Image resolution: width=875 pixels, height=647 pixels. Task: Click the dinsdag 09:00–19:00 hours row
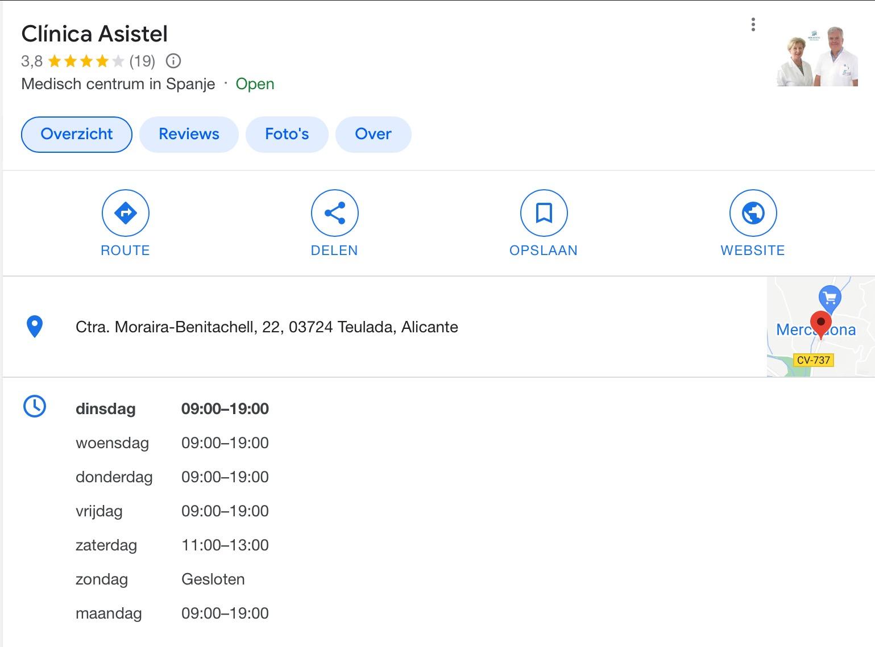coord(172,409)
